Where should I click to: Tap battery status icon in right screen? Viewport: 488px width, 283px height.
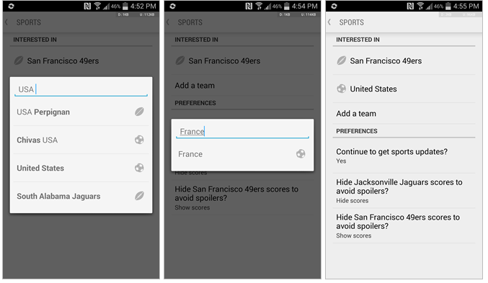click(x=448, y=6)
